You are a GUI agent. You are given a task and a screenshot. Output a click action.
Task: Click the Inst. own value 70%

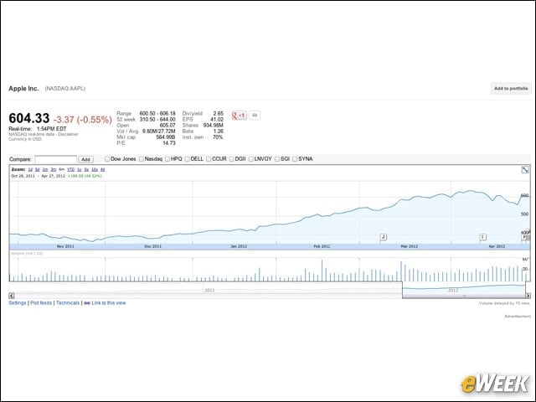click(218, 137)
